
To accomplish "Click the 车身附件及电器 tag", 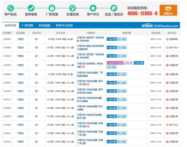I will pyautogui.click(x=115, y=63).
